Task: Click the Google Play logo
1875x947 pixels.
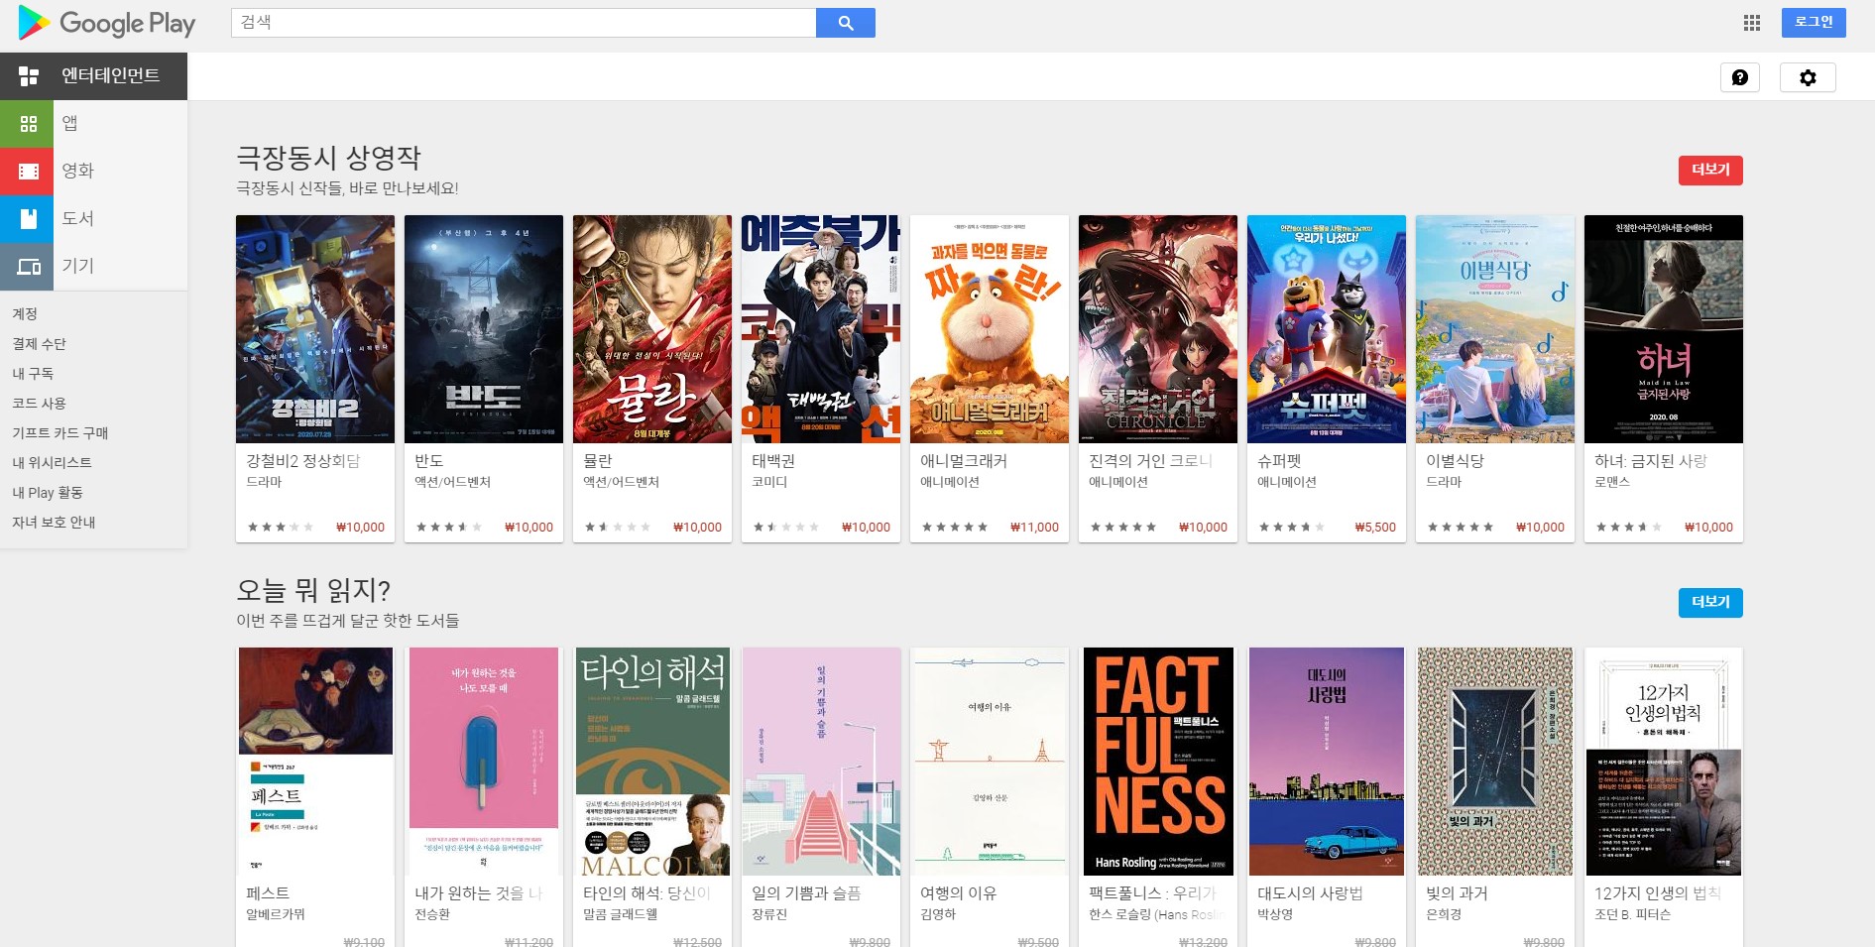Action: (107, 23)
